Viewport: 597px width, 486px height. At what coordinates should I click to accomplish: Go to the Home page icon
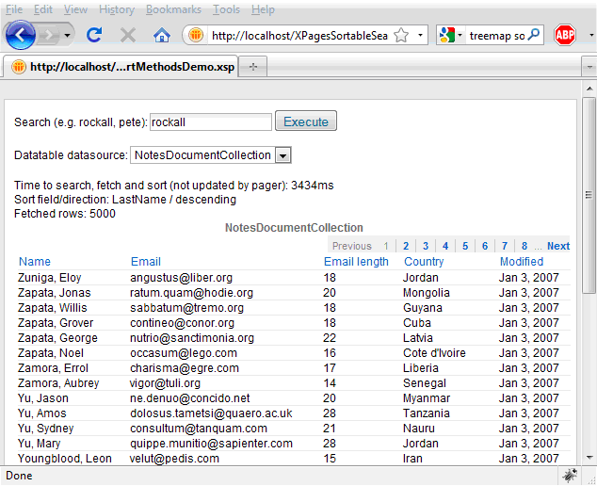[x=162, y=36]
